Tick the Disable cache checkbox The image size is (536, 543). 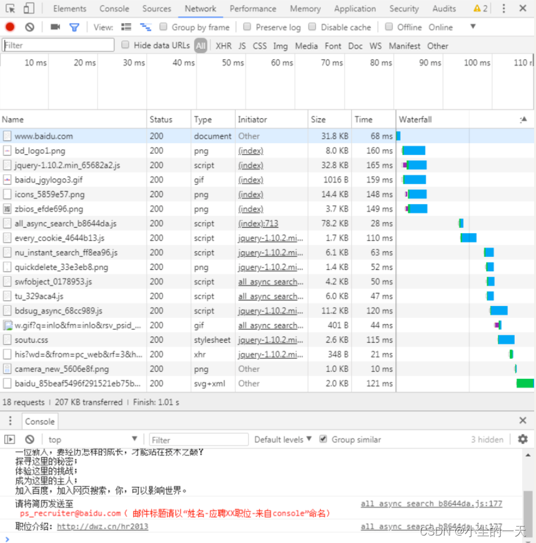coord(312,27)
